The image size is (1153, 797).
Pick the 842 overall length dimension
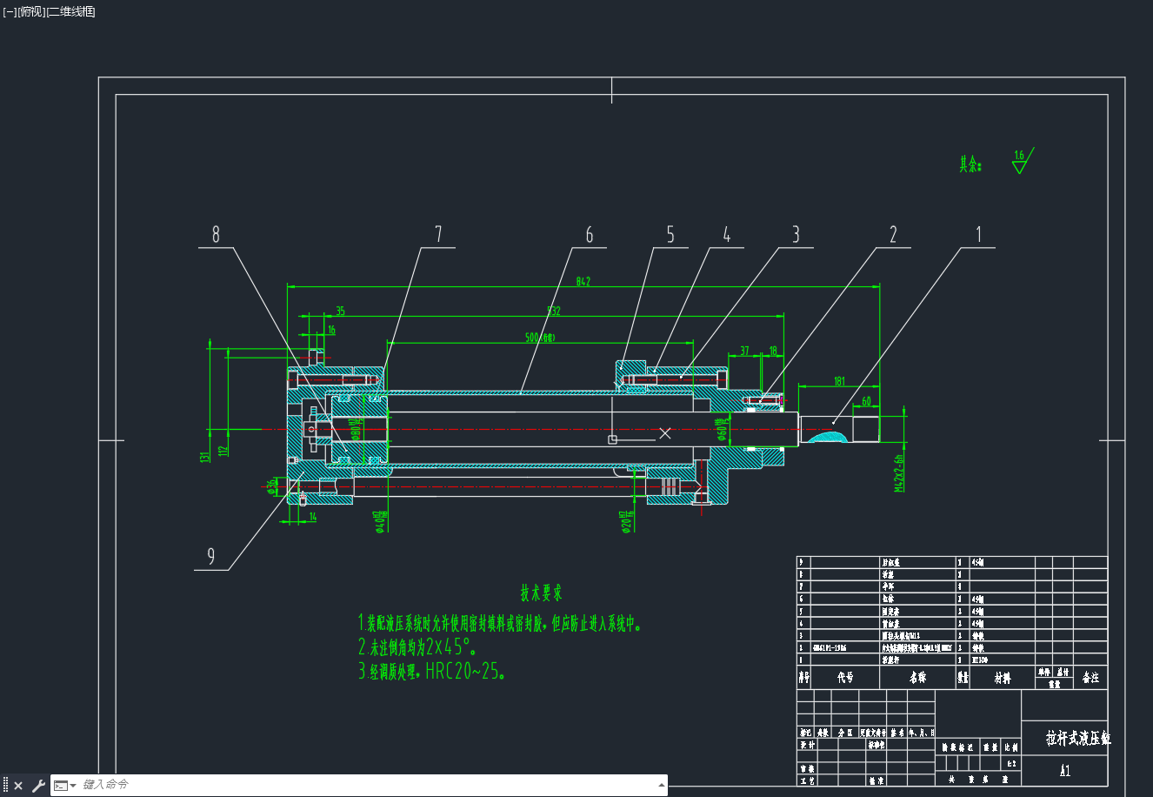point(583,281)
